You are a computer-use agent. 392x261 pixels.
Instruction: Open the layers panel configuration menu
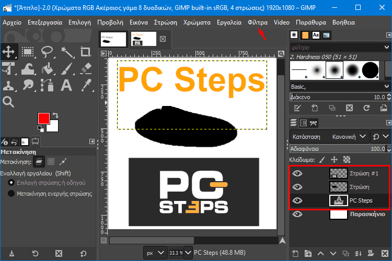(388, 123)
